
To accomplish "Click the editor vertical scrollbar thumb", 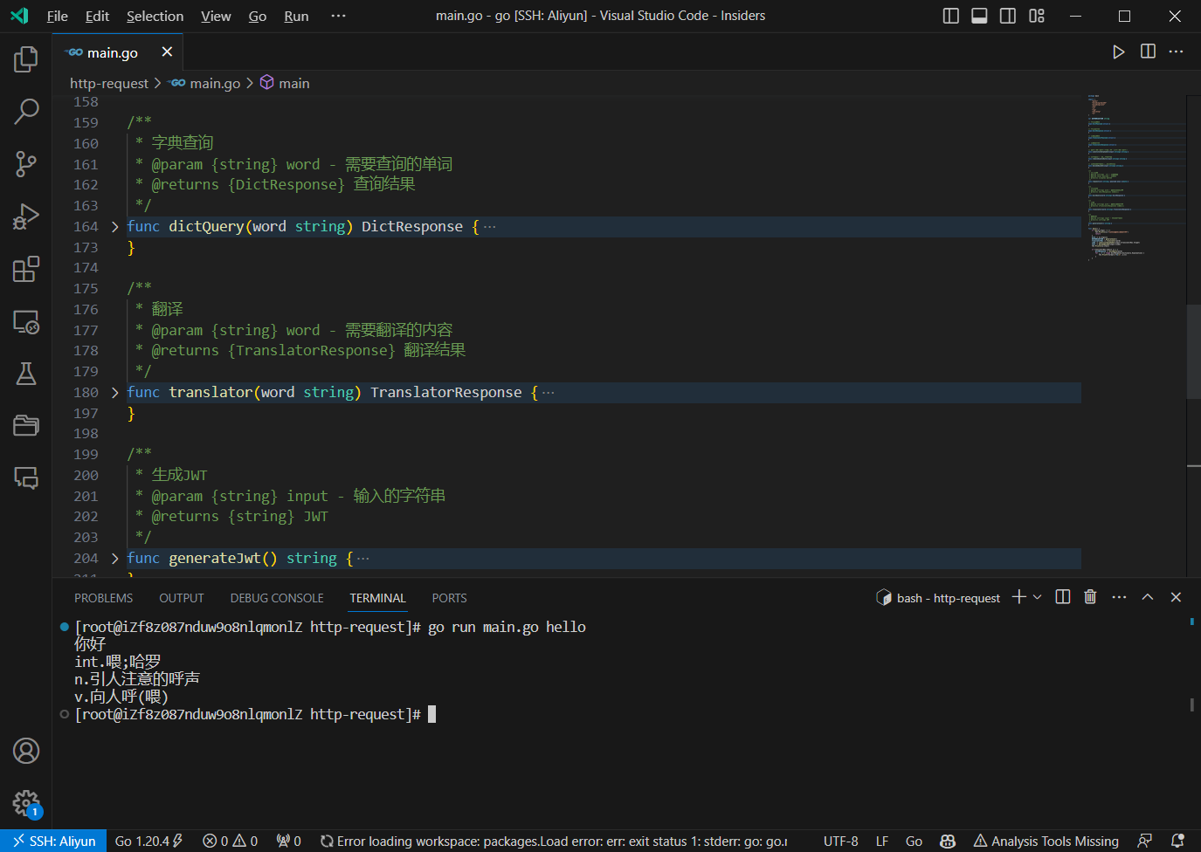I will point(1194,352).
